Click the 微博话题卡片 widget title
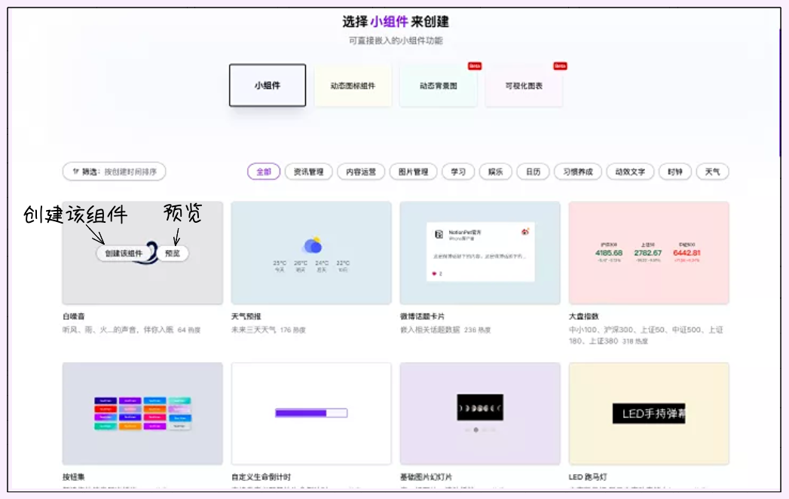 (422, 316)
